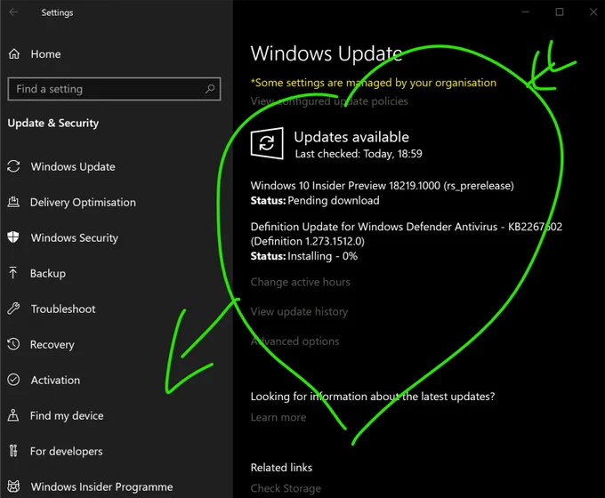Click the search magnifier icon
The image size is (605, 498).
coord(210,89)
